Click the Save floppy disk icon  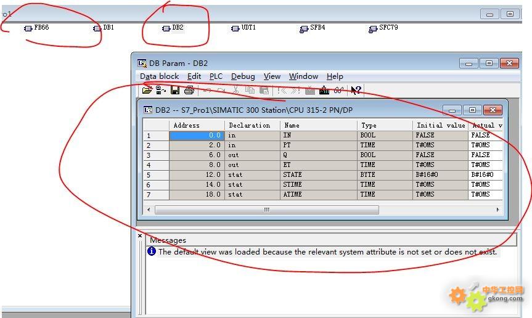[175, 90]
